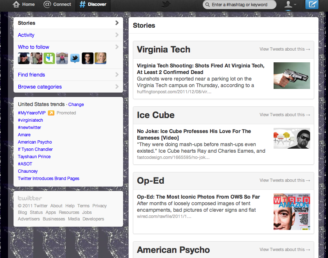Click the @ Connect icon
The height and width of the screenshot is (258, 328).
pos(47,4)
